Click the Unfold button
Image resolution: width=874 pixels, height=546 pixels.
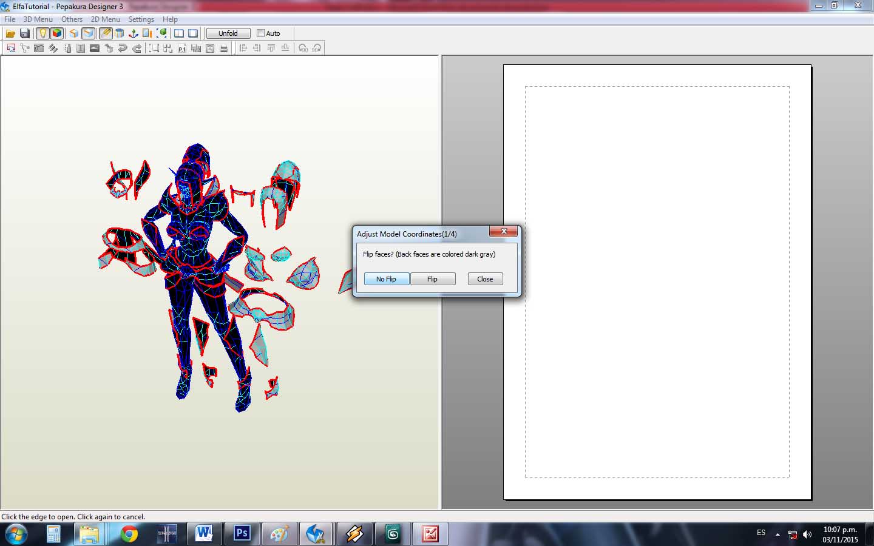228,33
